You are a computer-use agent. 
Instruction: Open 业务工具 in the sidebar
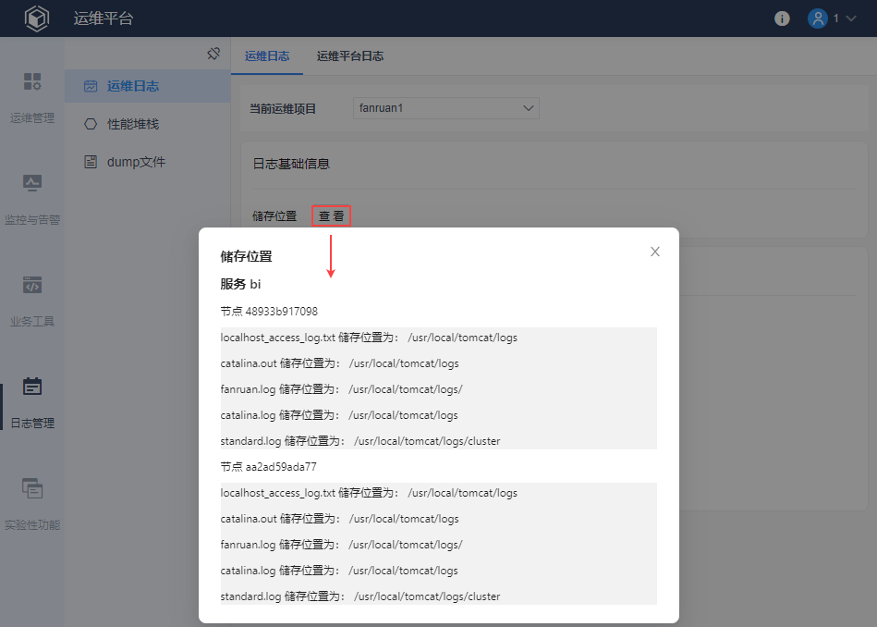[x=32, y=301]
